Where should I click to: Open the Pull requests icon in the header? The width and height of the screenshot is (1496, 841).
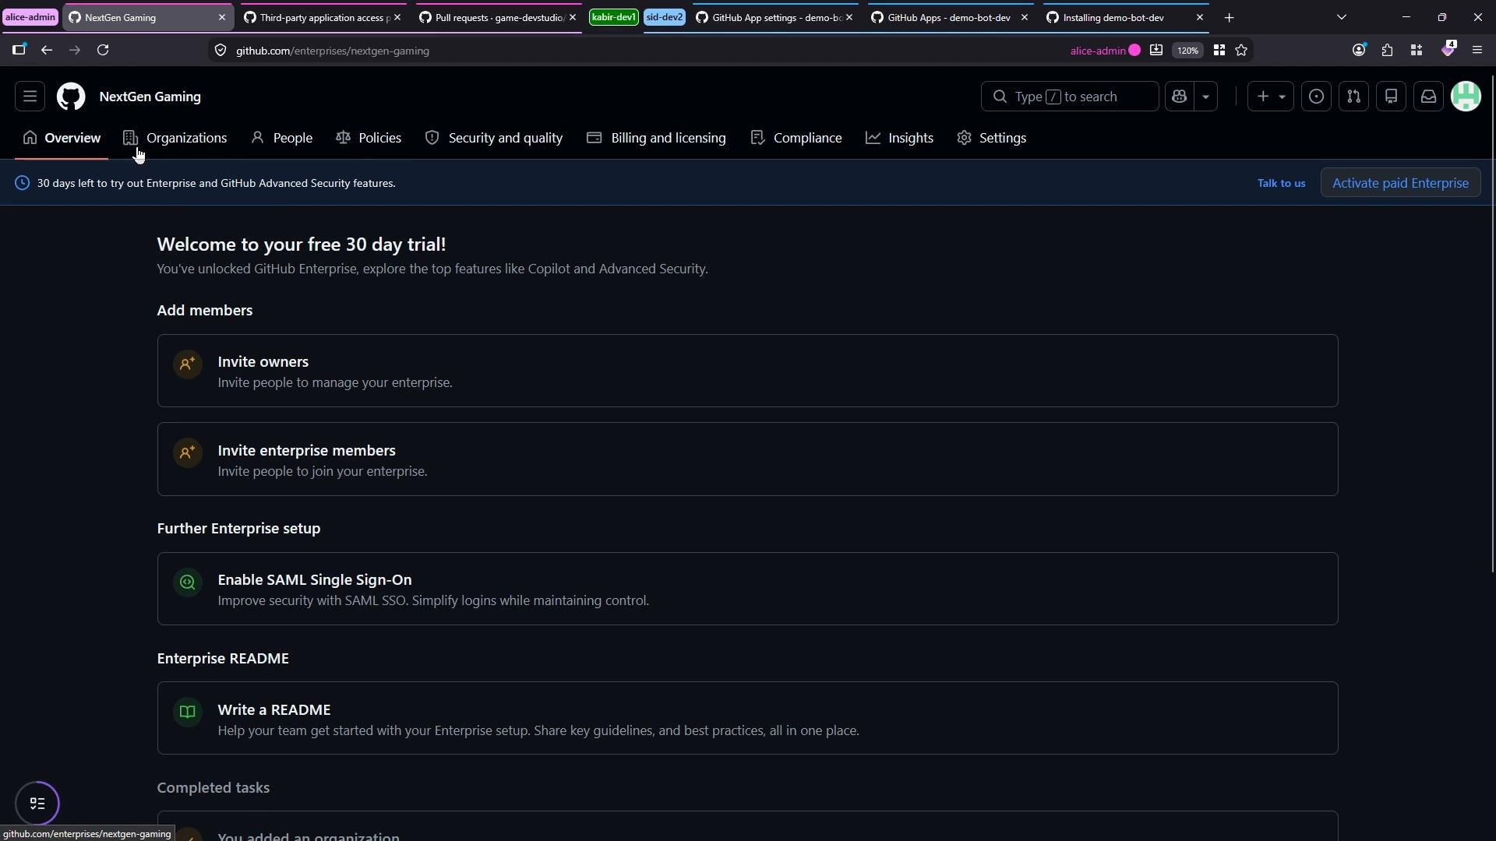(x=1353, y=97)
